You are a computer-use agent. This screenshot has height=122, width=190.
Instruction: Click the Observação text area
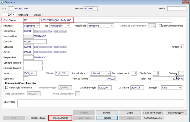click(101, 103)
